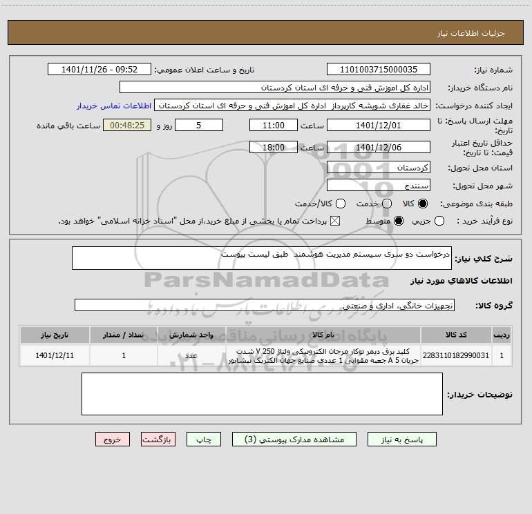The height and width of the screenshot is (514, 532).
Task: Click the کد کالا column header
Action: coord(456,335)
